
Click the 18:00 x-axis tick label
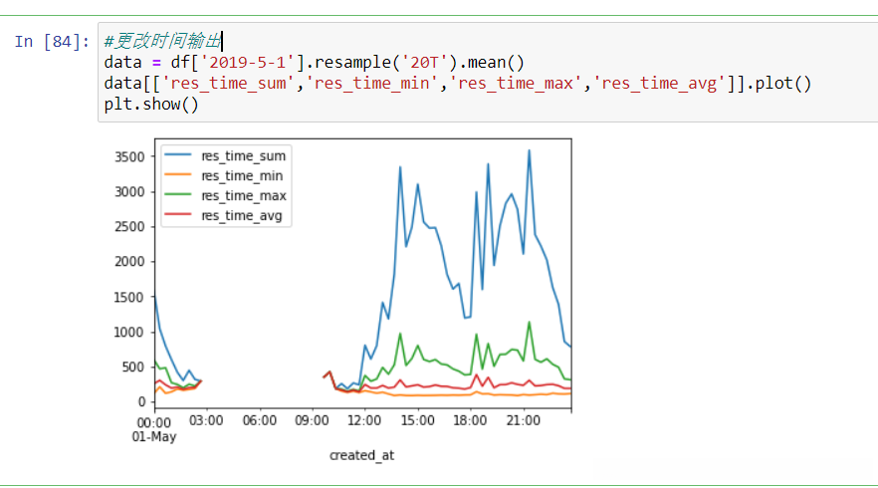(x=470, y=420)
